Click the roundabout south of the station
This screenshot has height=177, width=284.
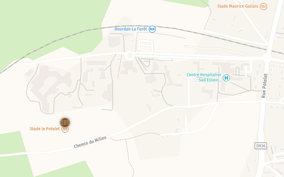coord(130,55)
